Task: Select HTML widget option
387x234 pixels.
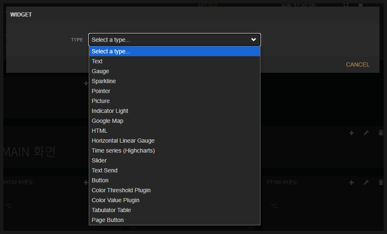Action: 175,131
